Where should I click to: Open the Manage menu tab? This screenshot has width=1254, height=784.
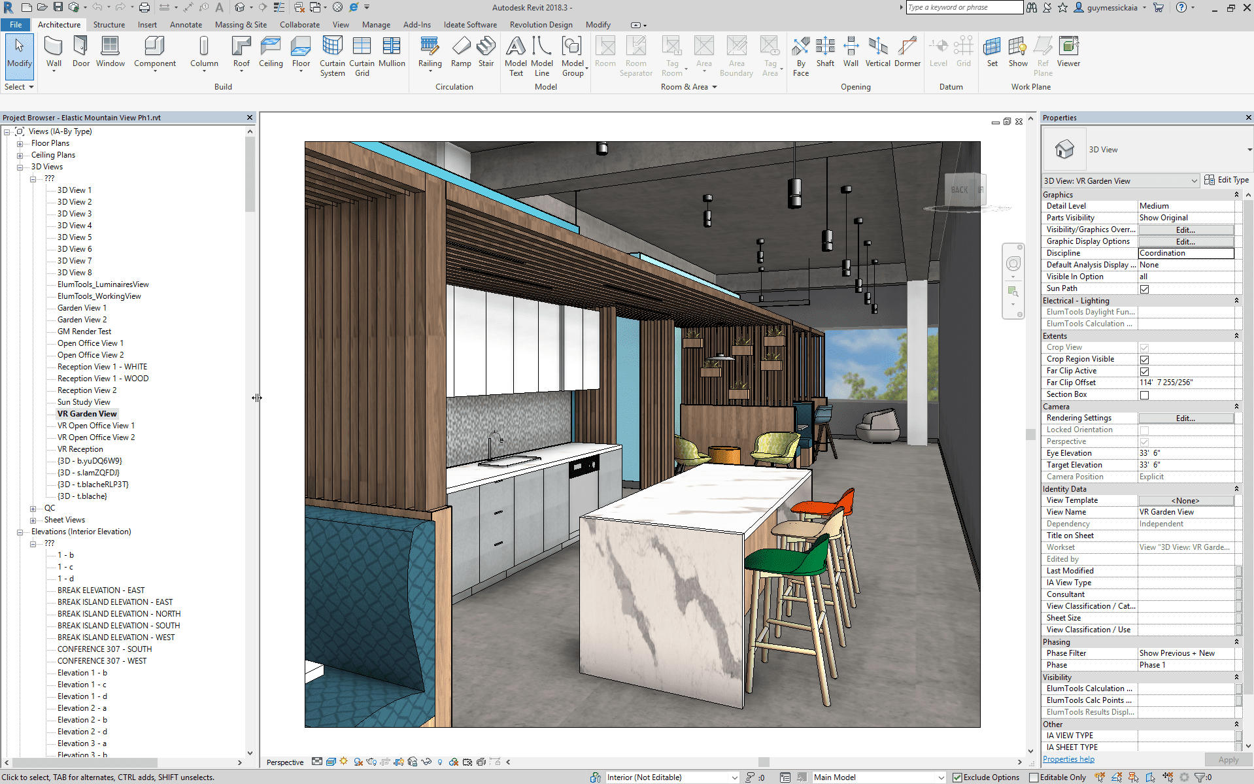[x=376, y=24]
